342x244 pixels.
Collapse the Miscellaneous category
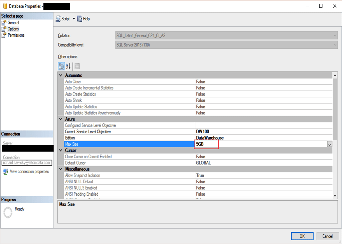(61, 169)
